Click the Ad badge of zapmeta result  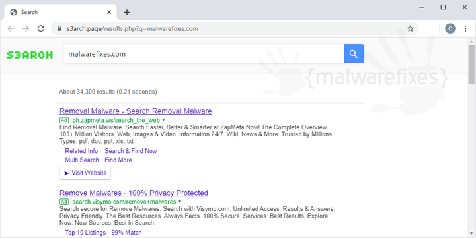pyautogui.click(x=64, y=120)
